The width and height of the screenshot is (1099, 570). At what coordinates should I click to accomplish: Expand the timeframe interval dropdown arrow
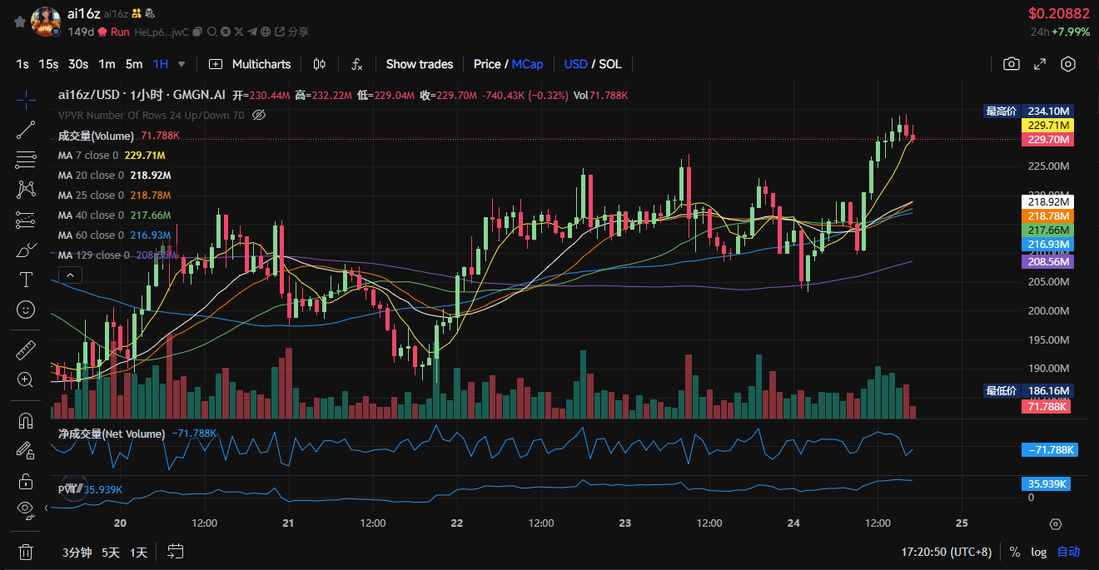[x=182, y=64]
